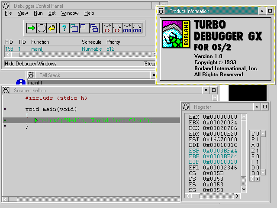Select EIP register value 0x00010020
The image size is (277, 208).
tap(220, 162)
